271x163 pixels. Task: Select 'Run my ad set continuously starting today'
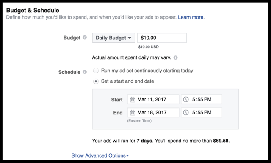coord(96,71)
